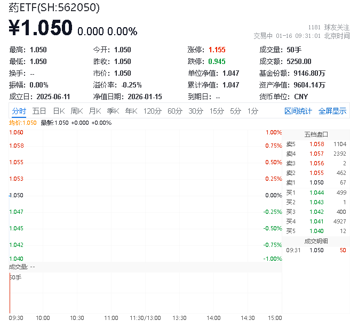The height and width of the screenshot is (328, 350).
Task: Click the 09:31 trade detail row
Action: [316, 250]
